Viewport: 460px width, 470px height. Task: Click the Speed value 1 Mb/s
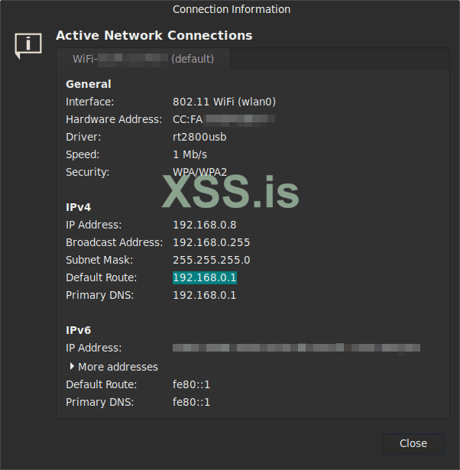click(190, 154)
